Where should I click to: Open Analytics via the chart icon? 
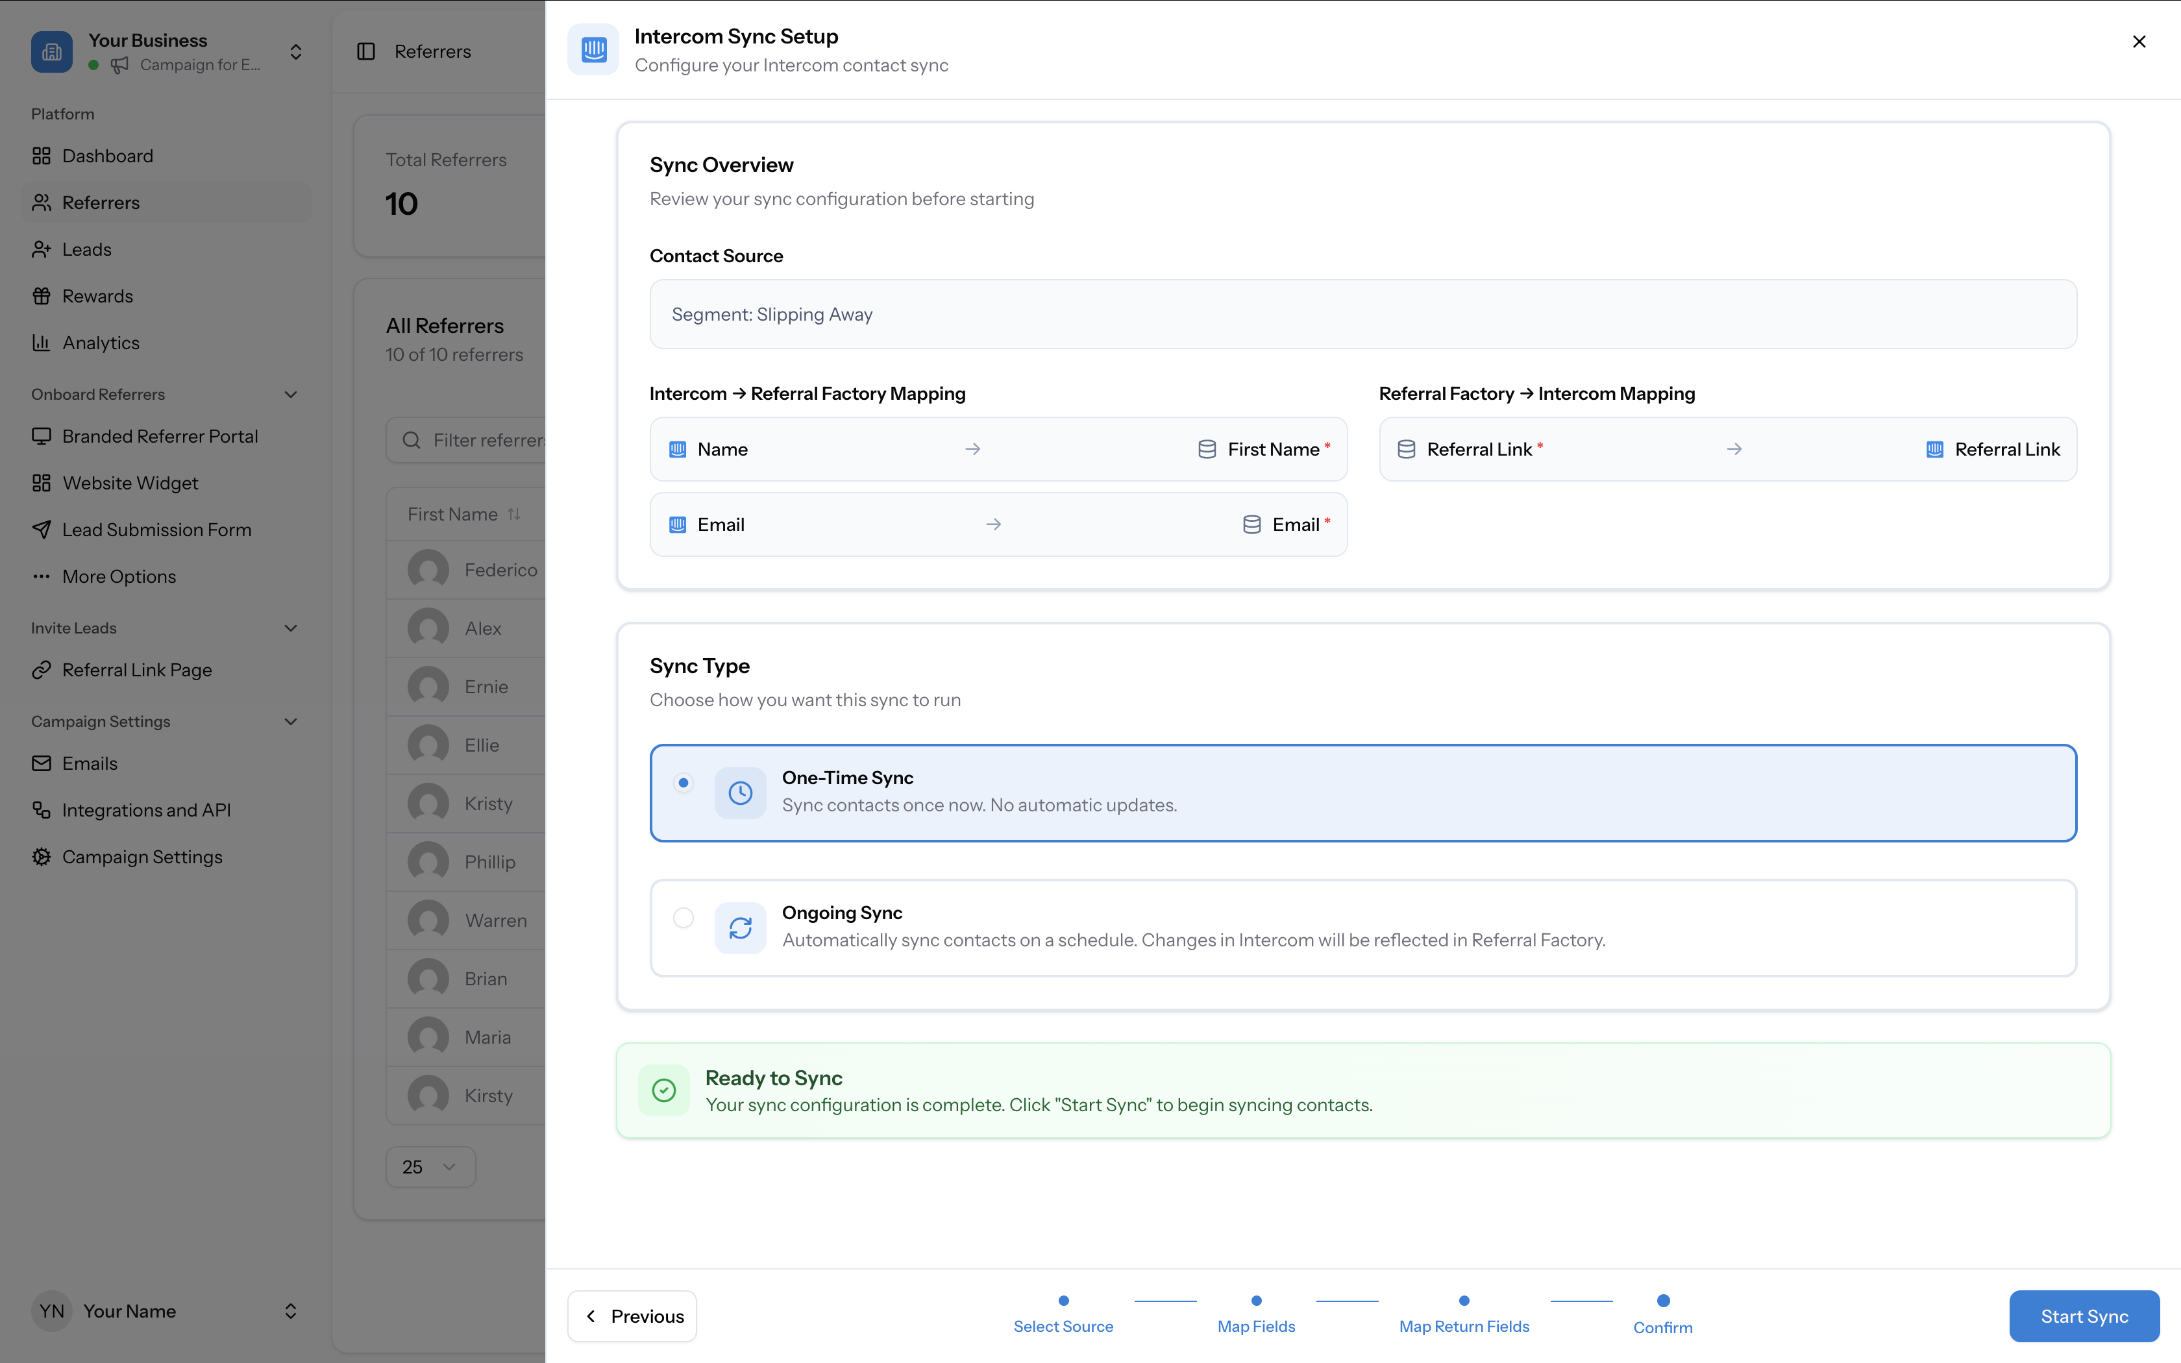42,343
